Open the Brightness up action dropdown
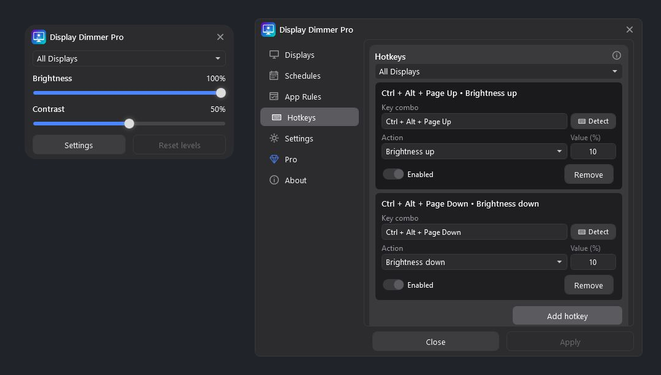The image size is (661, 375). (475, 151)
